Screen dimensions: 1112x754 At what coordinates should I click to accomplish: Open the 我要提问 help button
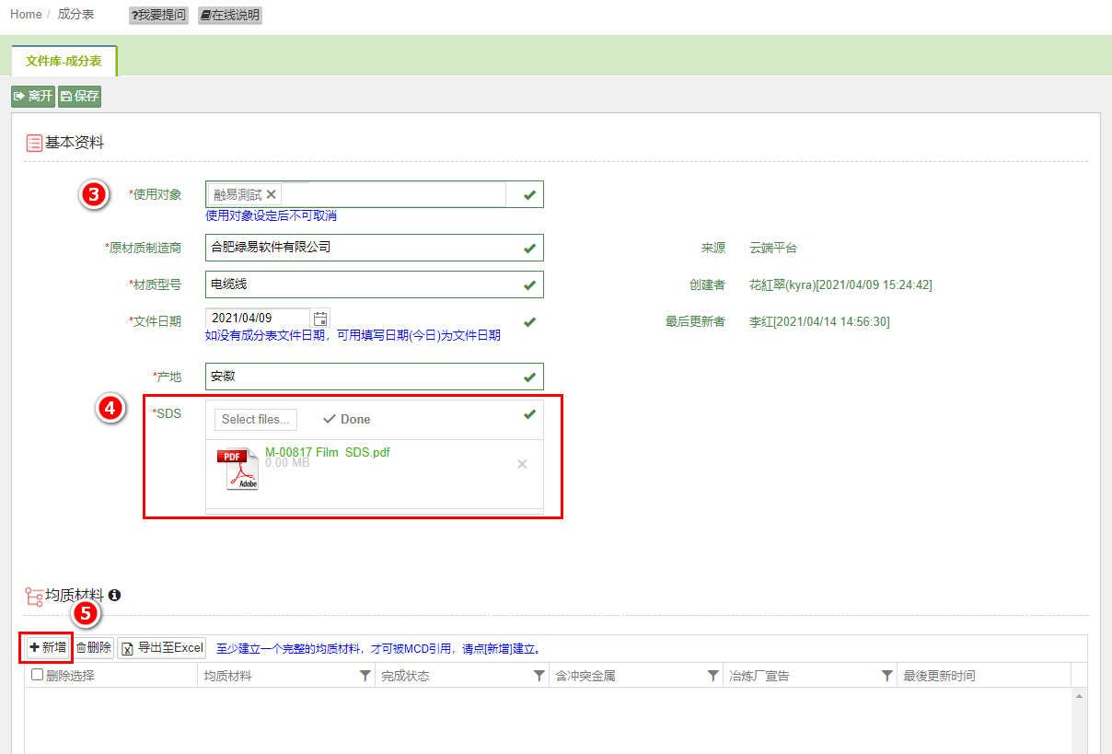[x=158, y=15]
